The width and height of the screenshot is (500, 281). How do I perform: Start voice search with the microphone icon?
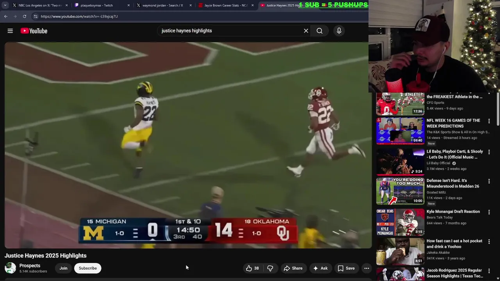(x=339, y=31)
